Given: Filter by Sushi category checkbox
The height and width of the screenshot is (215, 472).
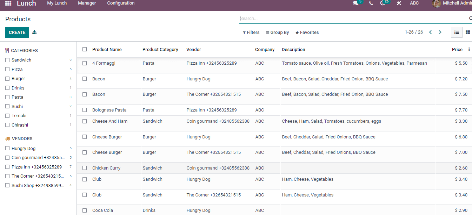Looking at the screenshot, I should 7,106.
